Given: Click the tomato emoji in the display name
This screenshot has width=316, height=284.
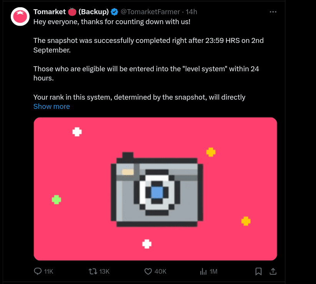Looking at the screenshot, I should pyautogui.click(x=72, y=11).
